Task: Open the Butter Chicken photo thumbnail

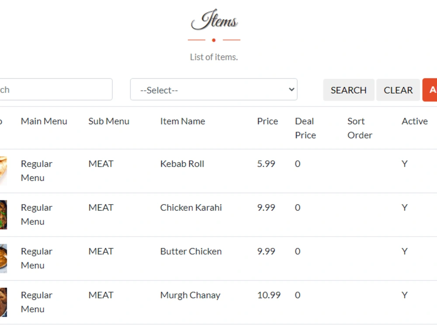Action: pyautogui.click(x=3, y=258)
